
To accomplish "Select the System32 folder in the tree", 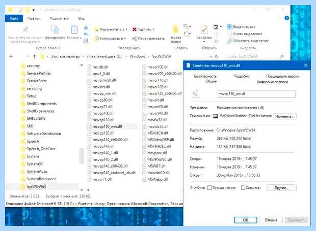I will coord(35,164).
